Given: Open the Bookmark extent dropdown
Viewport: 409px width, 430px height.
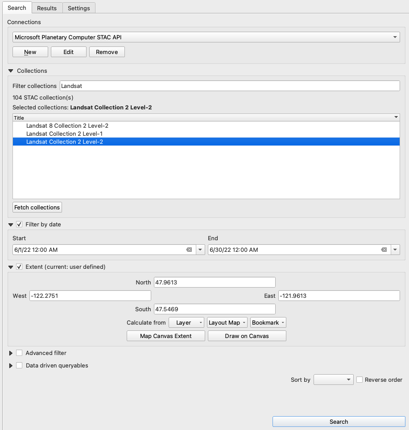Looking at the screenshot, I should pos(268,322).
